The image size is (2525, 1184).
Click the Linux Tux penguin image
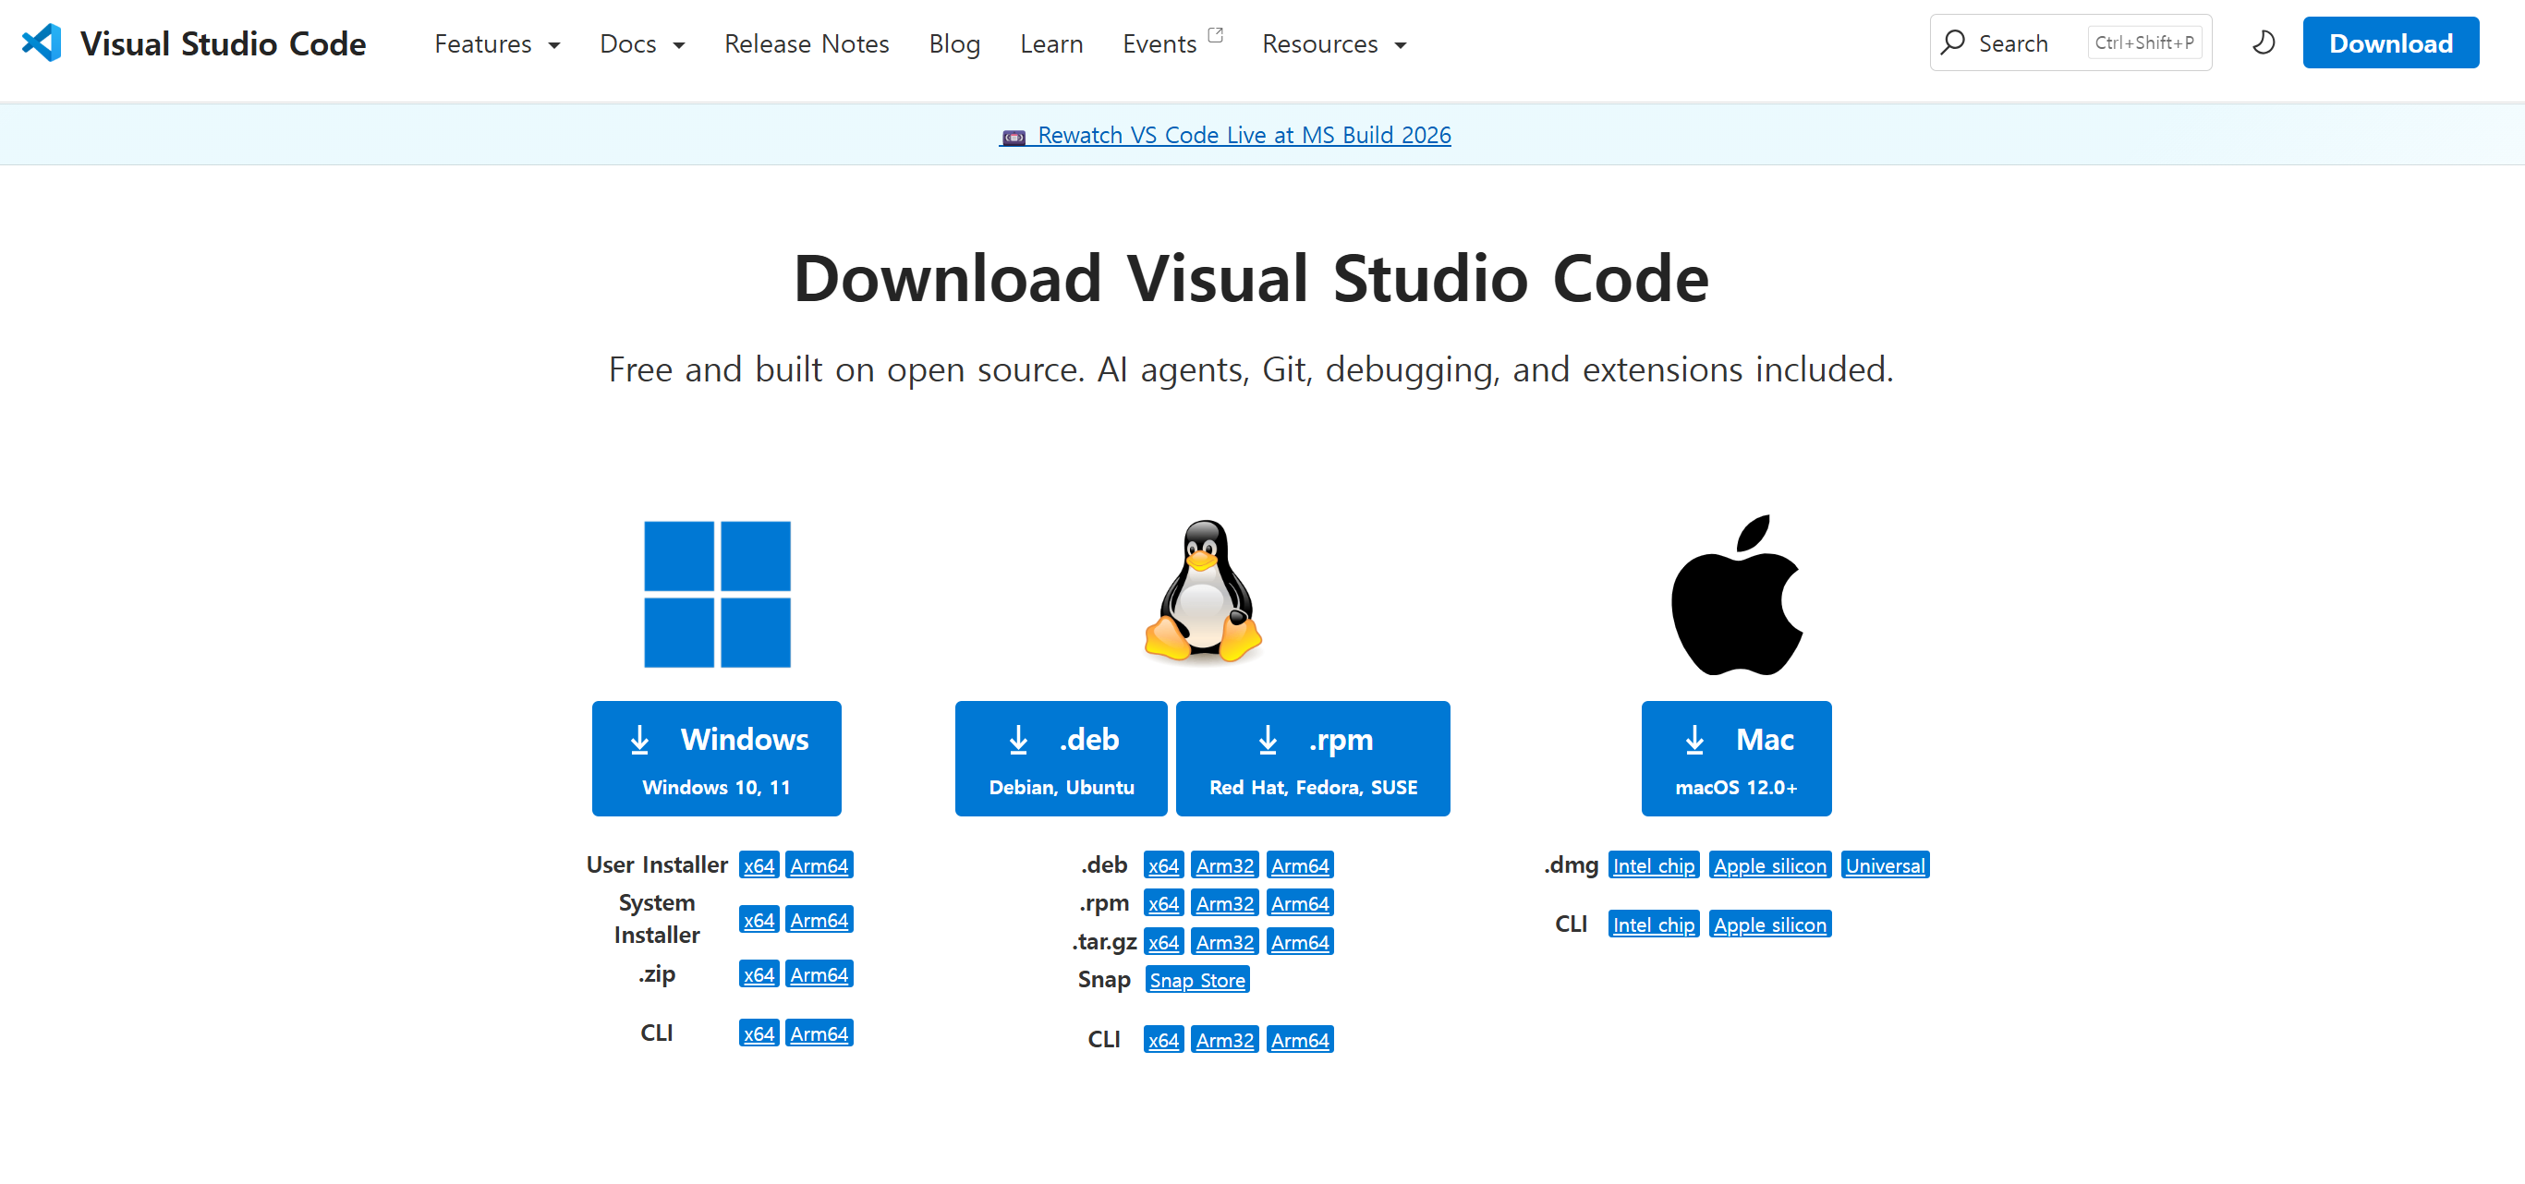click(1203, 592)
